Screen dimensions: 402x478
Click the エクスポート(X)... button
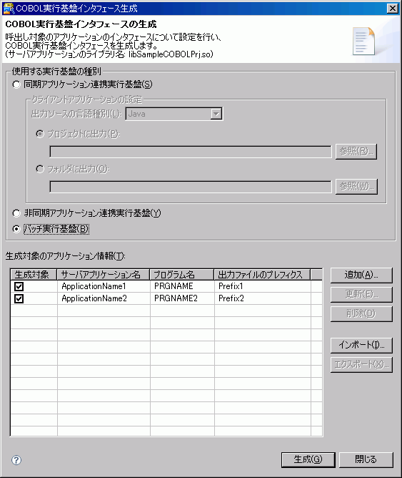click(x=361, y=365)
